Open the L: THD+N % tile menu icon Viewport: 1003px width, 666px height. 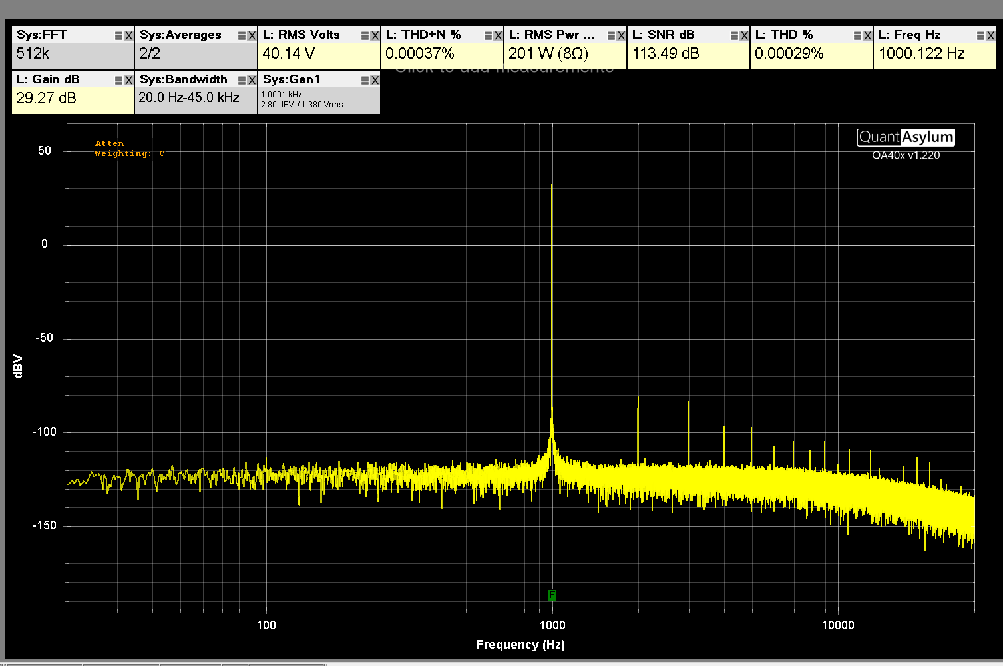point(488,36)
